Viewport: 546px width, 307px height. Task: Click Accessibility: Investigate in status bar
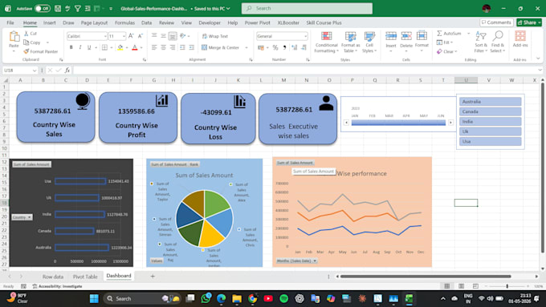58,286
